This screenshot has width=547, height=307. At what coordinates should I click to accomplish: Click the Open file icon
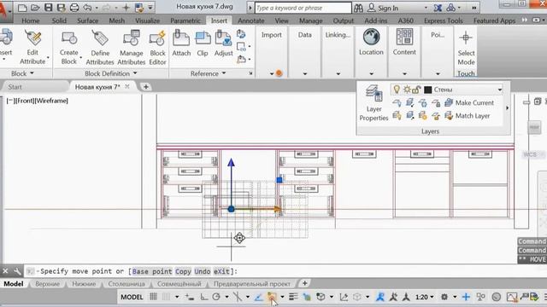(35, 8)
